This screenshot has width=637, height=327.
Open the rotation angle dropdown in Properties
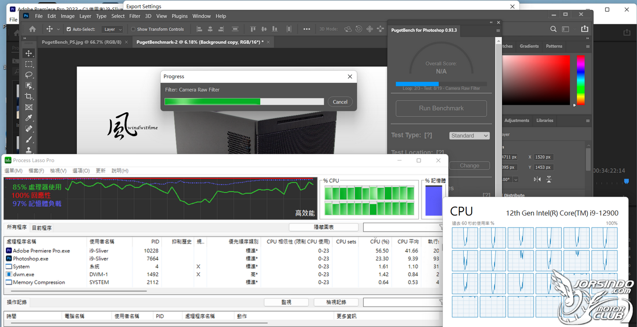coord(516,179)
